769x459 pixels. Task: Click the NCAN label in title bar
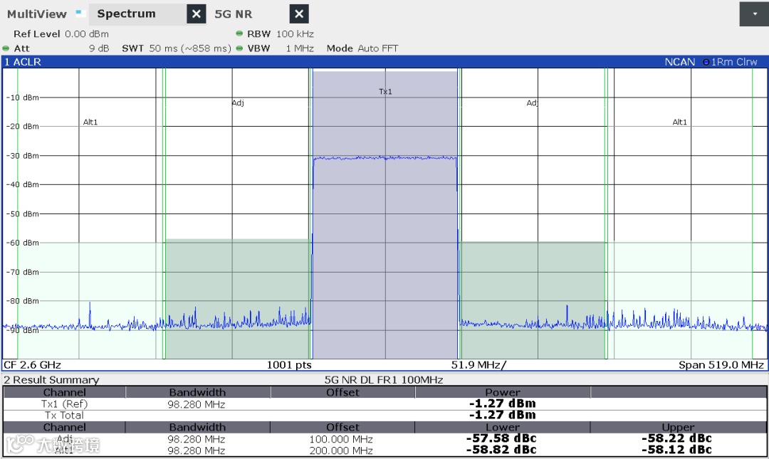coord(680,62)
